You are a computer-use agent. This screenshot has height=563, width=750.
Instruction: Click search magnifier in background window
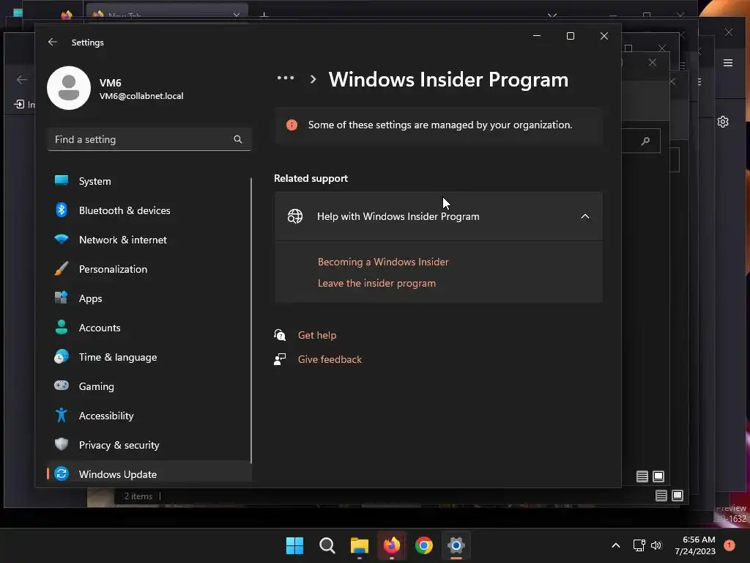tap(645, 141)
